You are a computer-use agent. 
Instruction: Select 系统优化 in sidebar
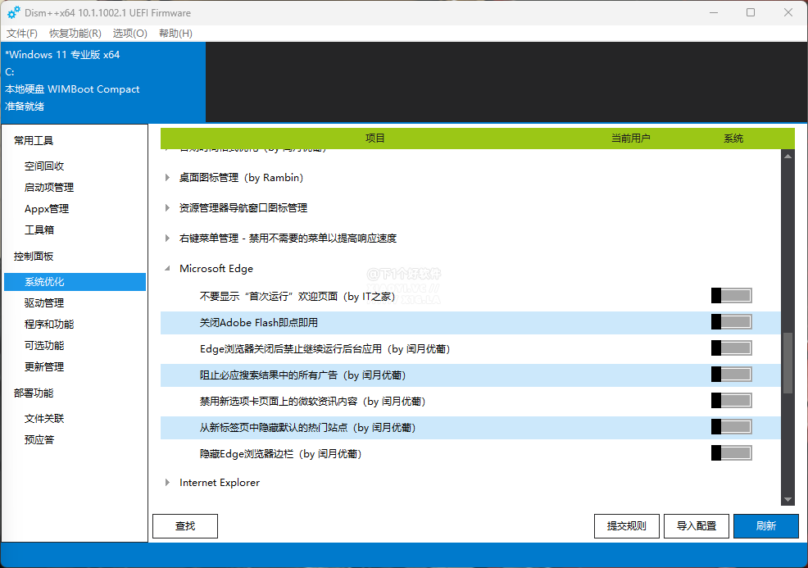point(75,282)
